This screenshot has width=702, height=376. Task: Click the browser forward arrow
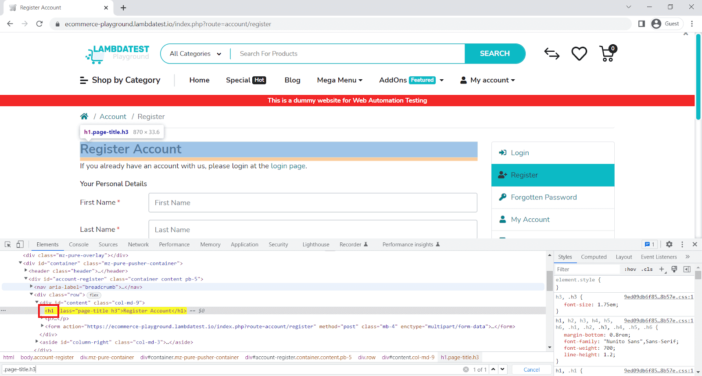(x=25, y=24)
